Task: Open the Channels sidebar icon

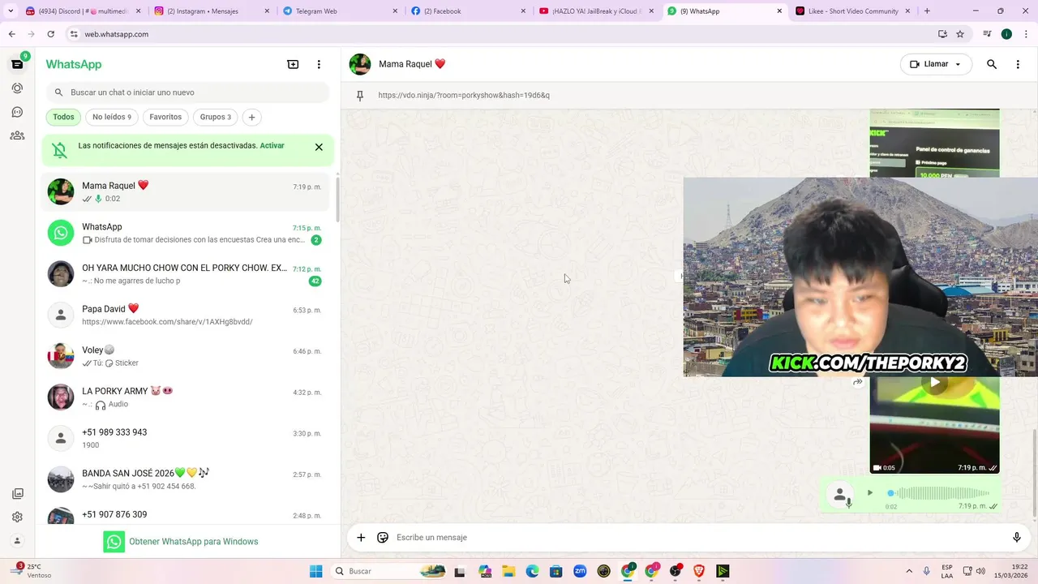Action: (17, 112)
